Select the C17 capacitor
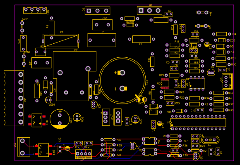The image size is (240, 165). pyautogui.click(x=127, y=121)
